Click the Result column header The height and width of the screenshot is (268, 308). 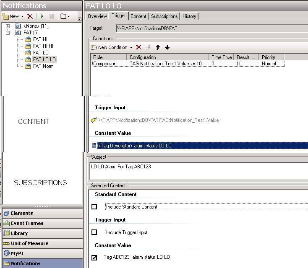(x=246, y=57)
